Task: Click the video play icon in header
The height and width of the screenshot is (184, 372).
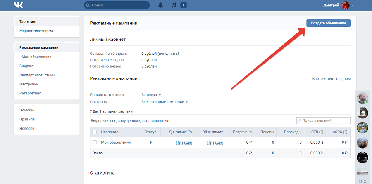Action: [x=184, y=5]
